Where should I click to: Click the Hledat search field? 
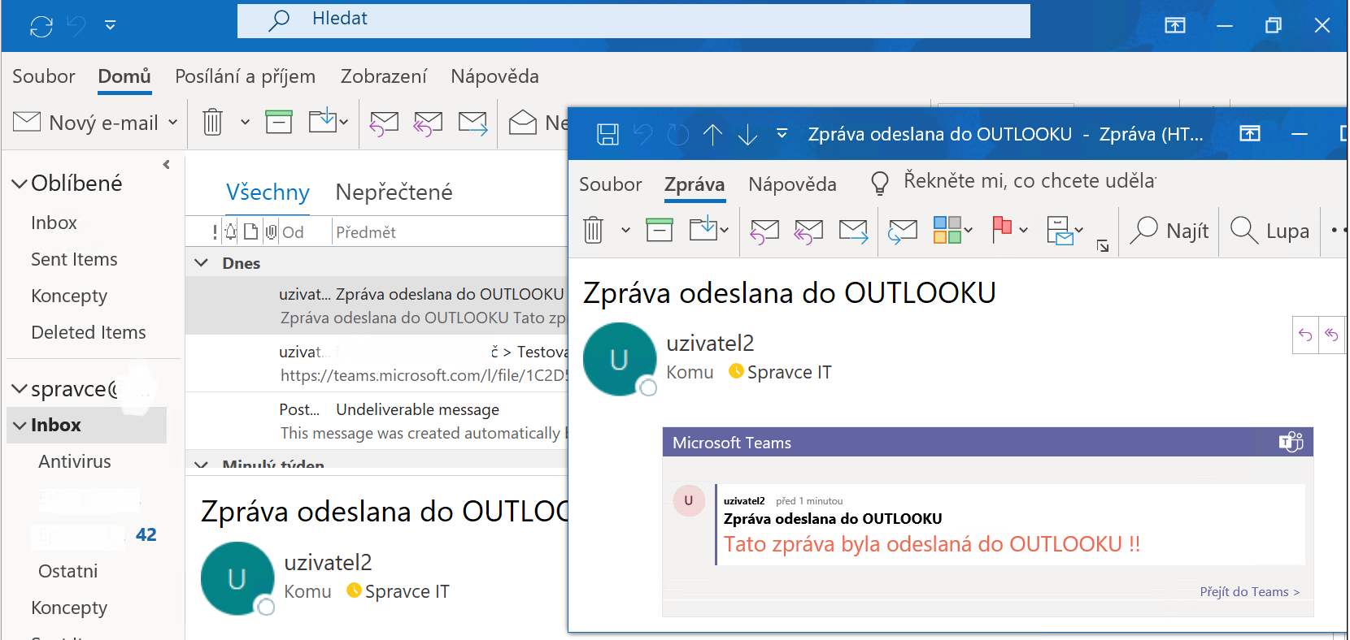pyautogui.click(x=634, y=20)
